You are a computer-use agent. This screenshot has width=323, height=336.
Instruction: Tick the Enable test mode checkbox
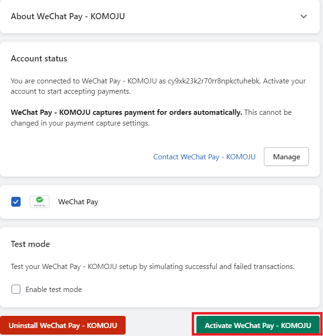(x=16, y=289)
